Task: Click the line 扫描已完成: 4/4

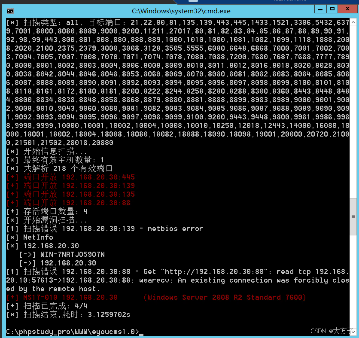Action: click(x=47, y=306)
